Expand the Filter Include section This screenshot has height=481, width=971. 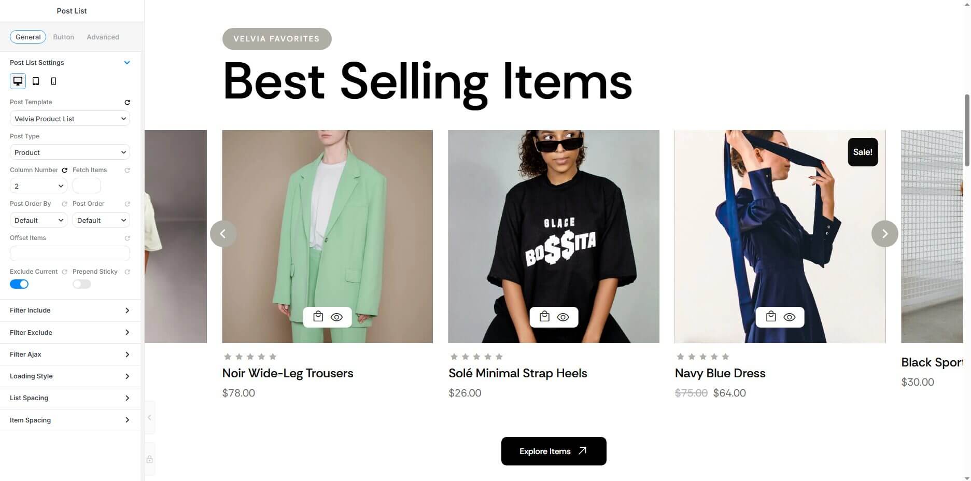pos(70,310)
